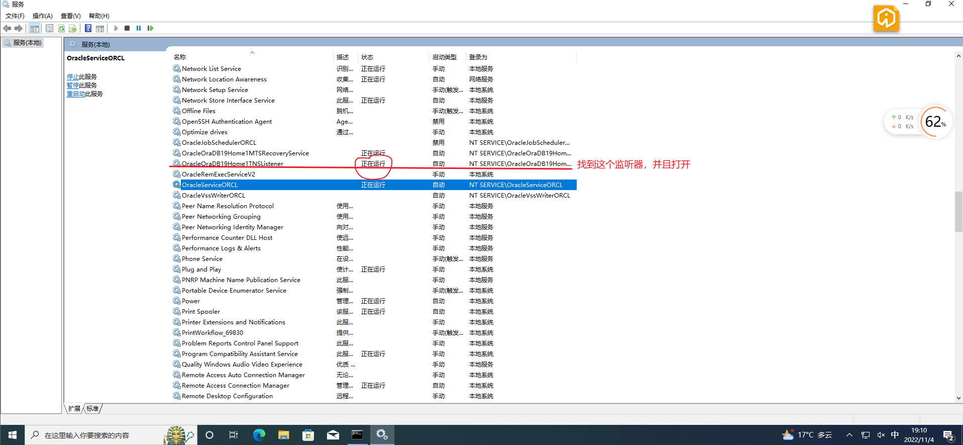Toggle the show/hide console tree button
The height and width of the screenshot is (445, 963).
(x=34, y=28)
